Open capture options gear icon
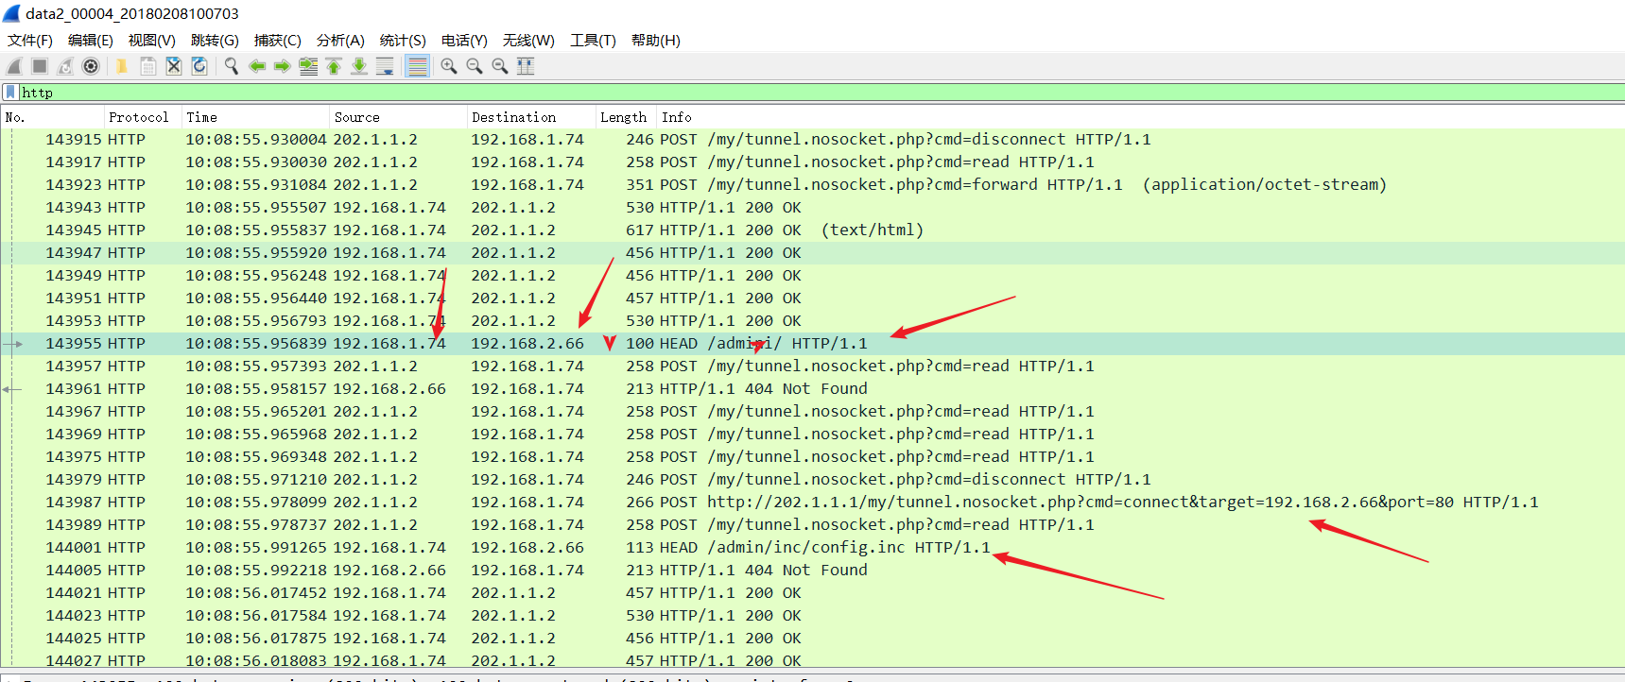 (91, 66)
